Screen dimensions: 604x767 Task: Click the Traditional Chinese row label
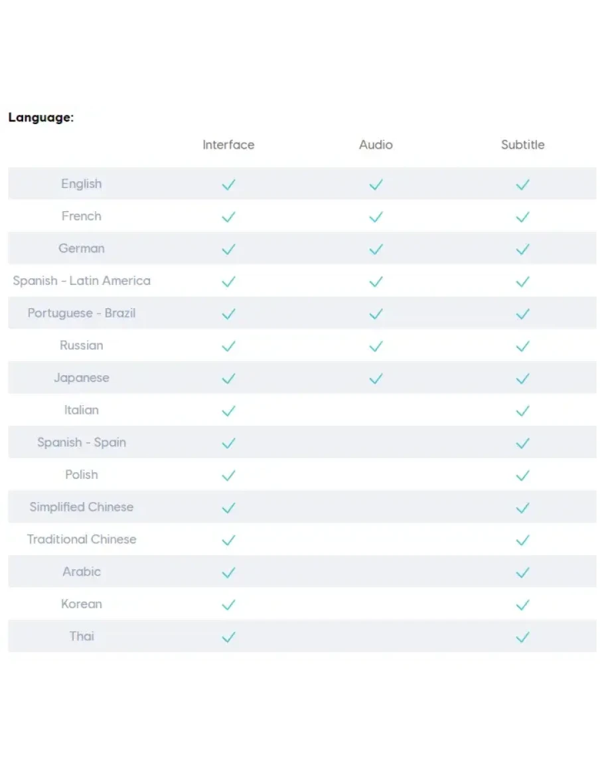(82, 539)
